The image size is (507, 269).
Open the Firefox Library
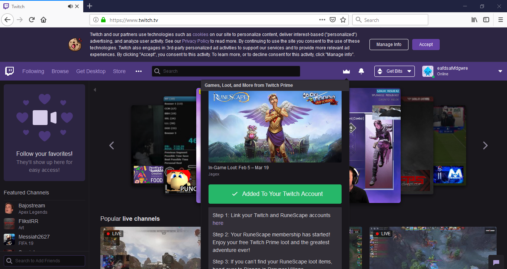point(474,20)
